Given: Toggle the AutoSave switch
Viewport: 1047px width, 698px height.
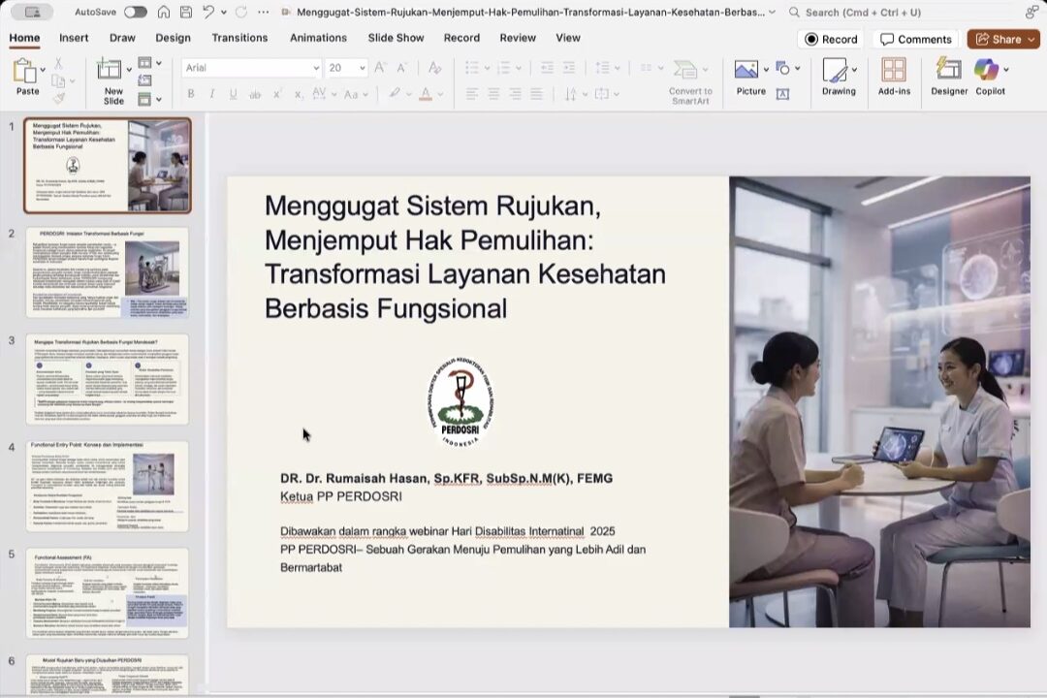Looking at the screenshot, I should [135, 12].
